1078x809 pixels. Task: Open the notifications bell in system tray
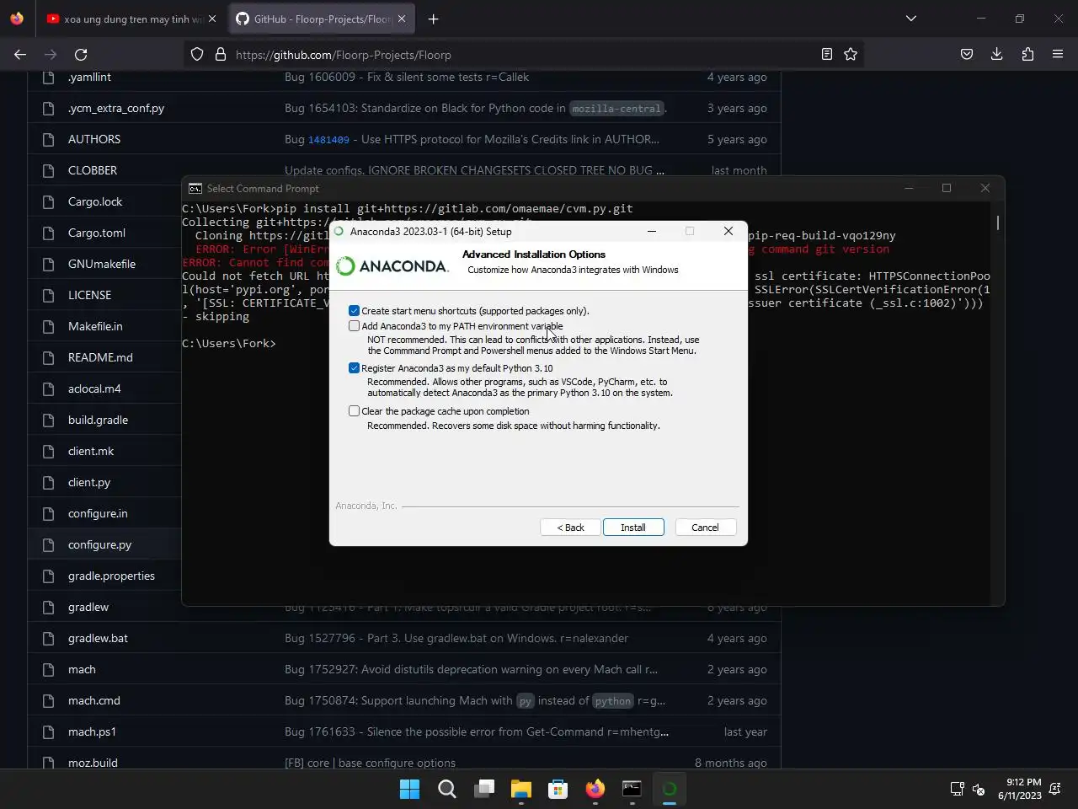click(x=1054, y=789)
